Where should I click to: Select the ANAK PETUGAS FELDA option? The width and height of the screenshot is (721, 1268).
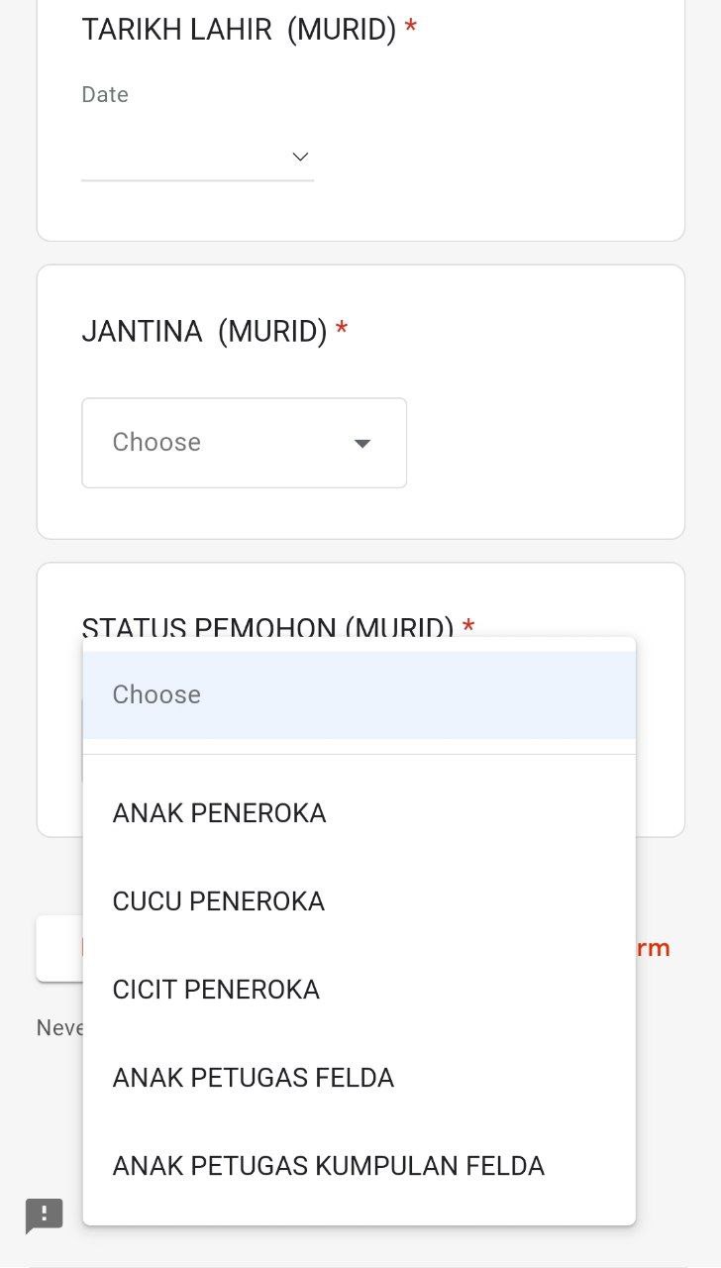[x=254, y=1078]
